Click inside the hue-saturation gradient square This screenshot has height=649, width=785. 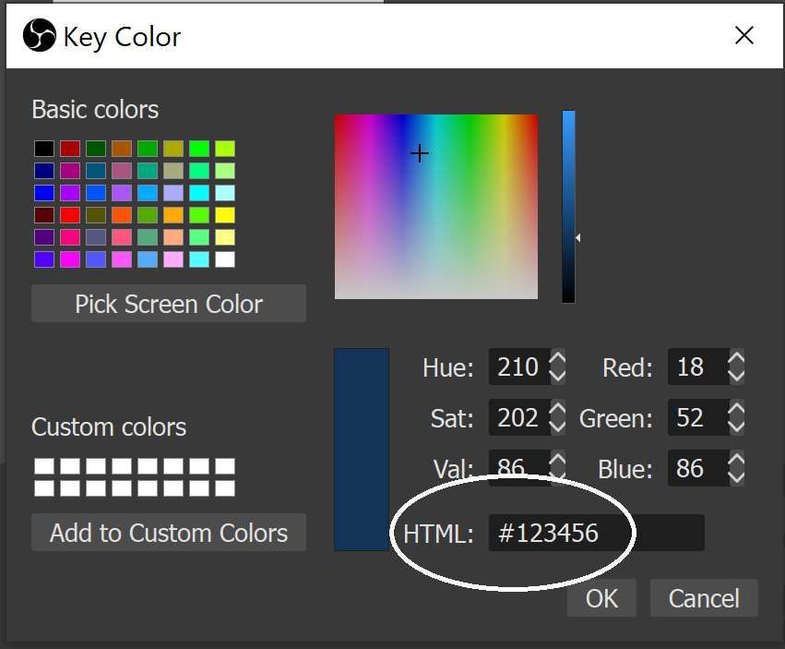pos(436,207)
